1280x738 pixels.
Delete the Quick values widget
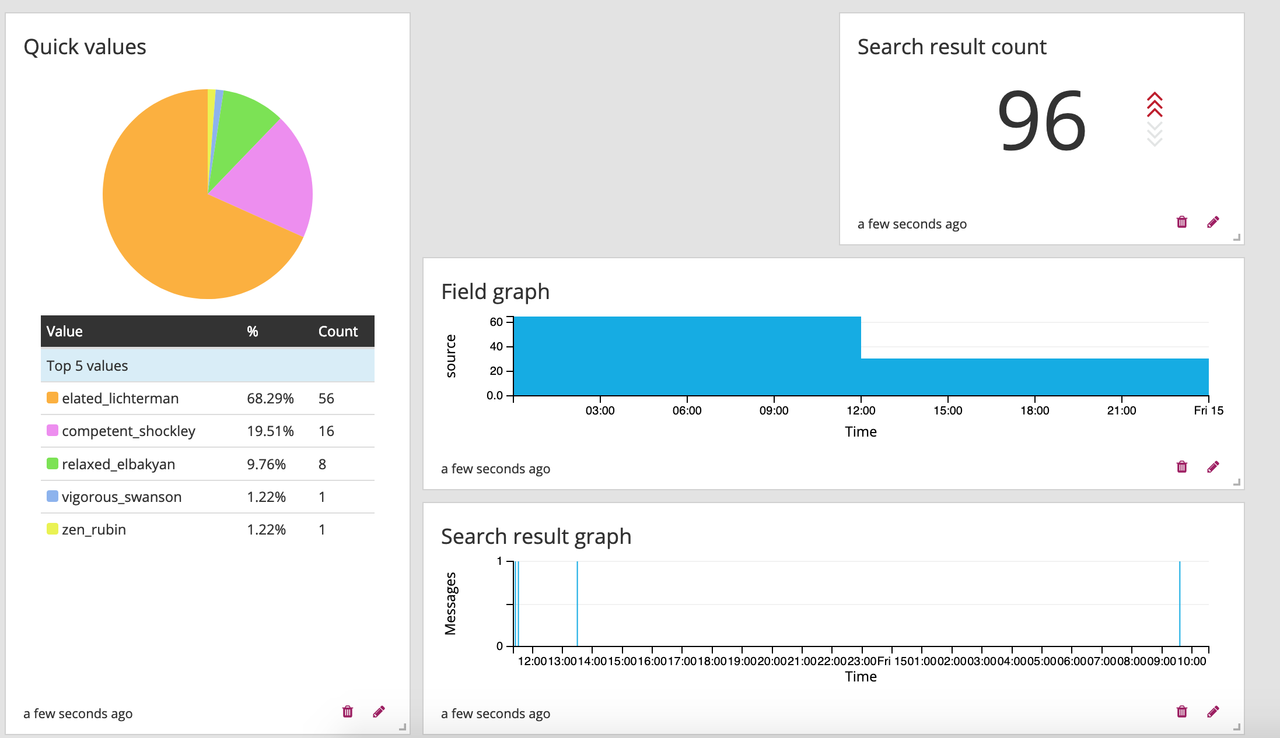[348, 711]
